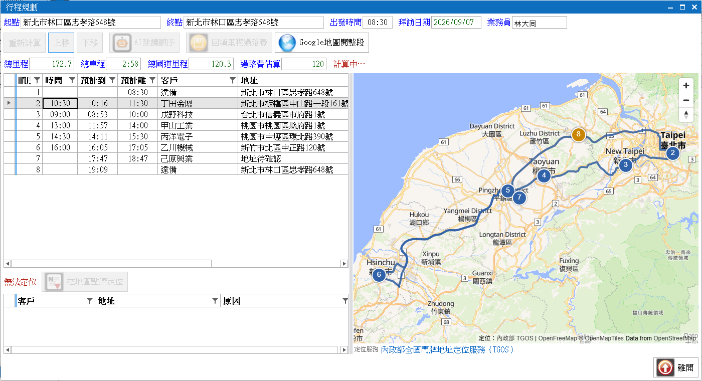Open filter for 客戶 column in route grid

[x=232, y=80]
